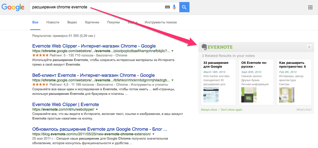Click thumbnail of 33 расширения note
The image size is (318, 148).
211,95
